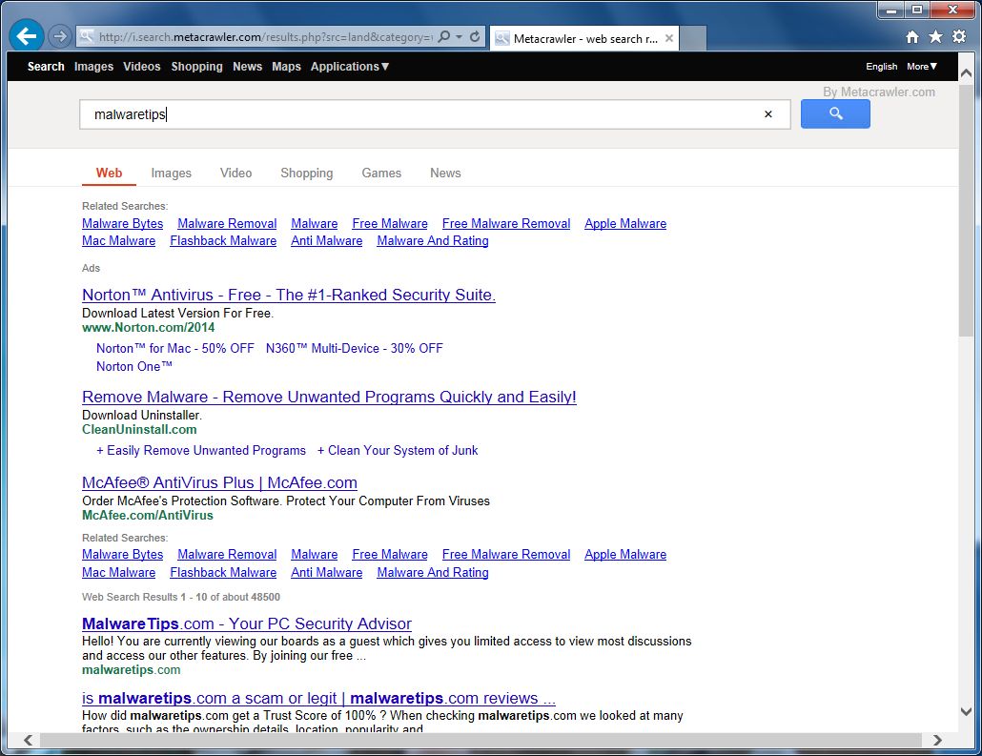Viewport: 982px width, 756px height.
Task: Open N360 Multi-Device 30% OFF sublink
Action: tap(355, 348)
